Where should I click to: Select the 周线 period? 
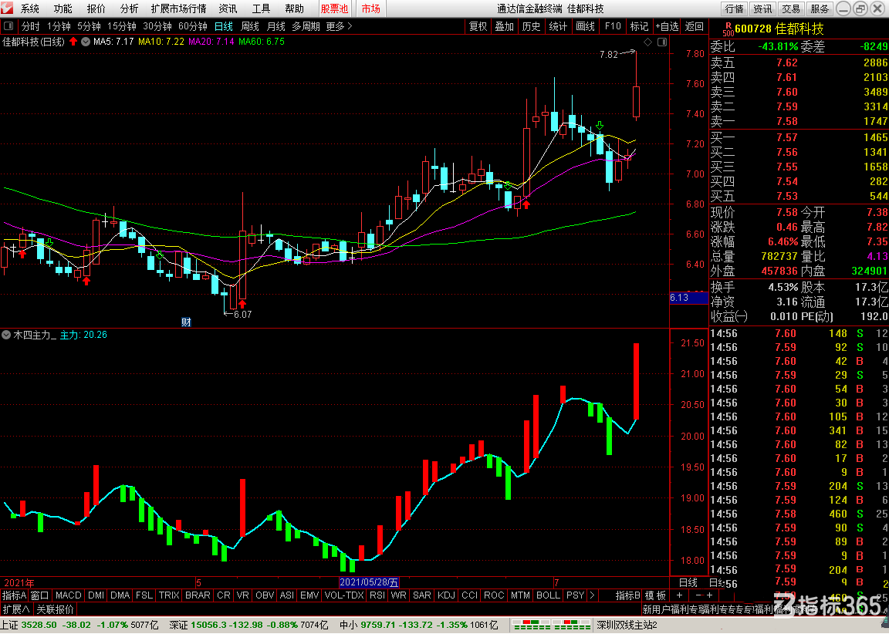point(250,27)
